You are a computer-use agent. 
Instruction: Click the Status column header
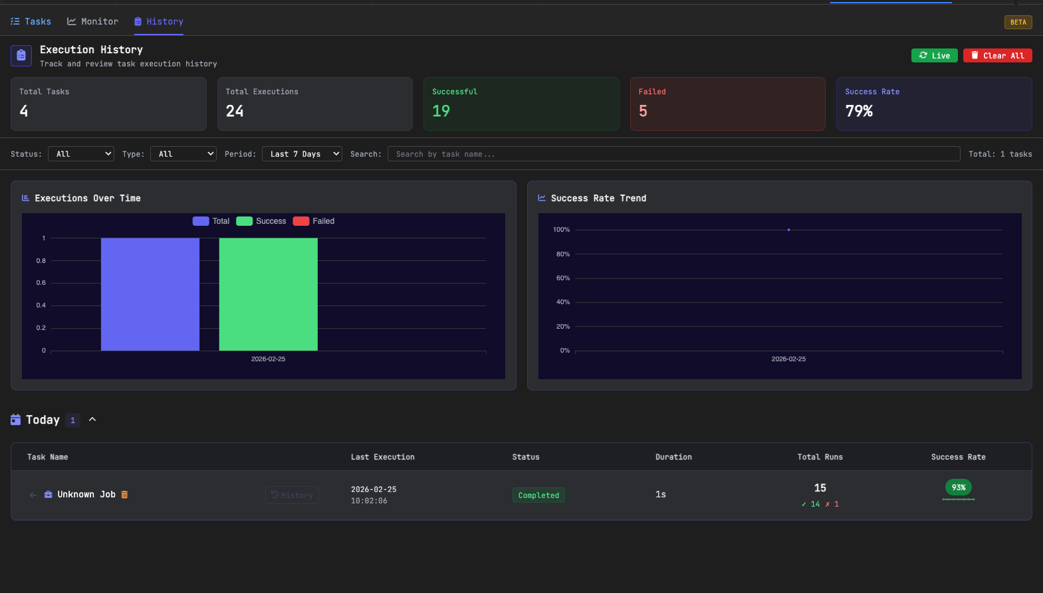pyautogui.click(x=526, y=457)
